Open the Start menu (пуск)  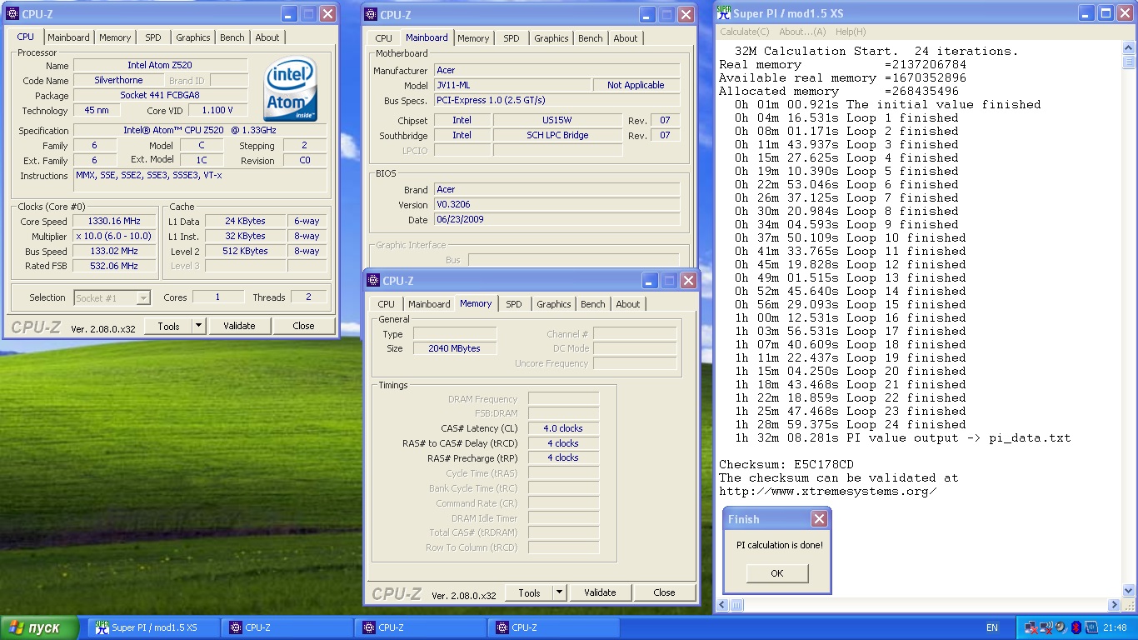[x=39, y=627]
